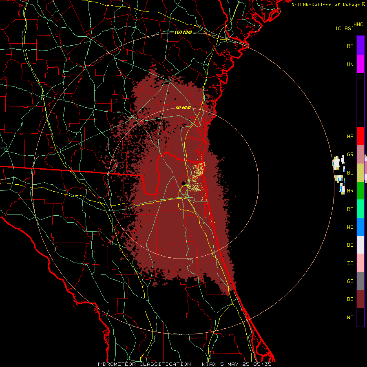
Task: Click the yellow BD legend swatch
Action: [x=360, y=172]
